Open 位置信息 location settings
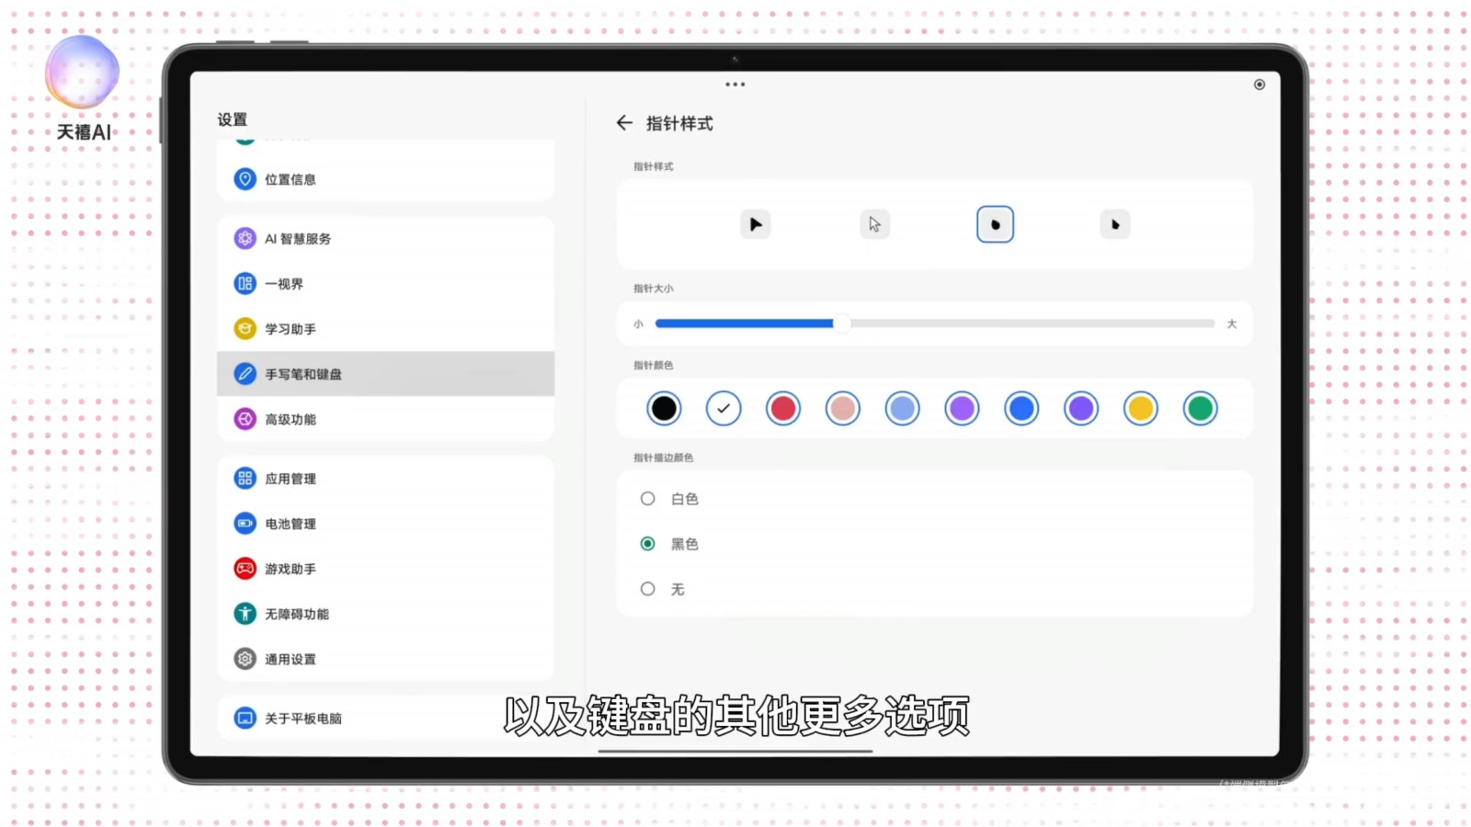Image resolution: width=1471 pixels, height=827 pixels. (x=291, y=179)
